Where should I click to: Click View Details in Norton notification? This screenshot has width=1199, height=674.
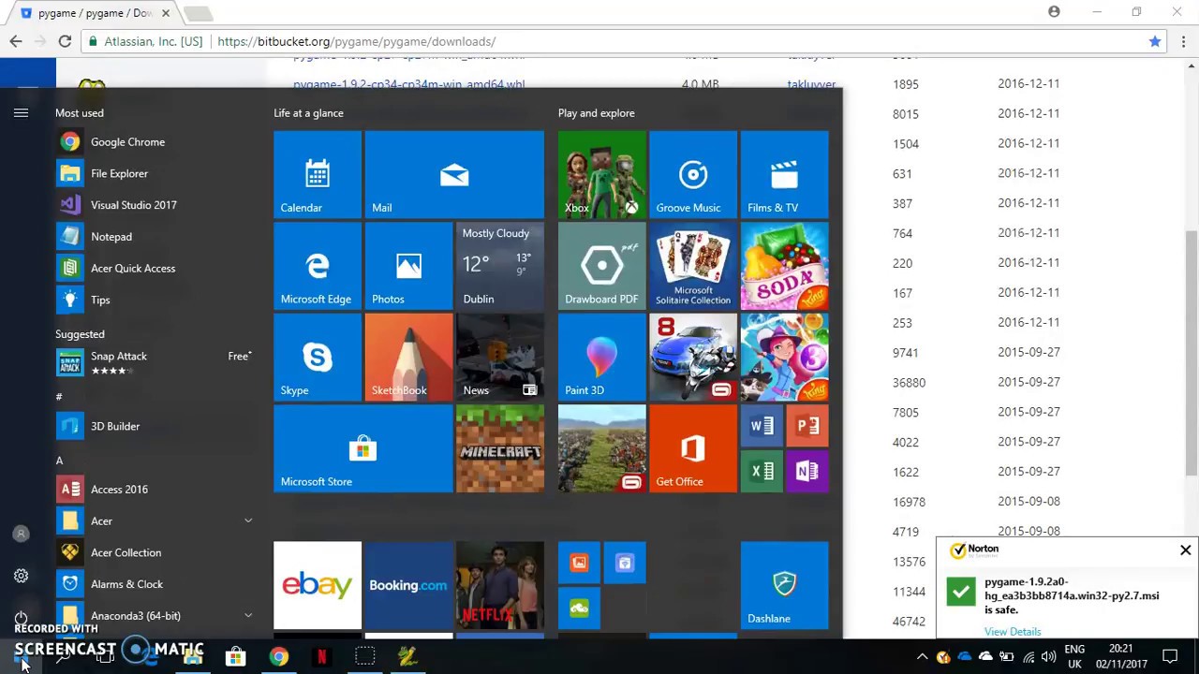pyautogui.click(x=1013, y=632)
